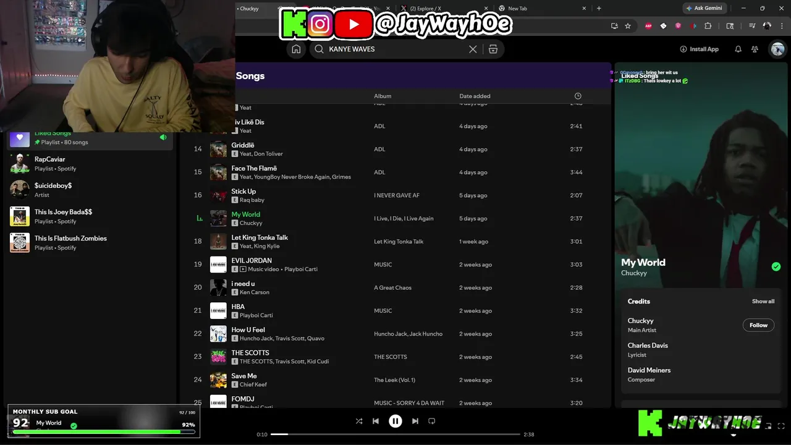
Task: Open Don Toliver artist link under Griddlë
Action: [x=268, y=154]
